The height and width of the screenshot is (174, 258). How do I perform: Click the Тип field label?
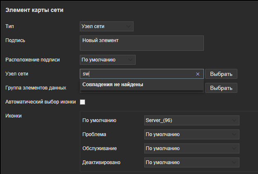9,26
